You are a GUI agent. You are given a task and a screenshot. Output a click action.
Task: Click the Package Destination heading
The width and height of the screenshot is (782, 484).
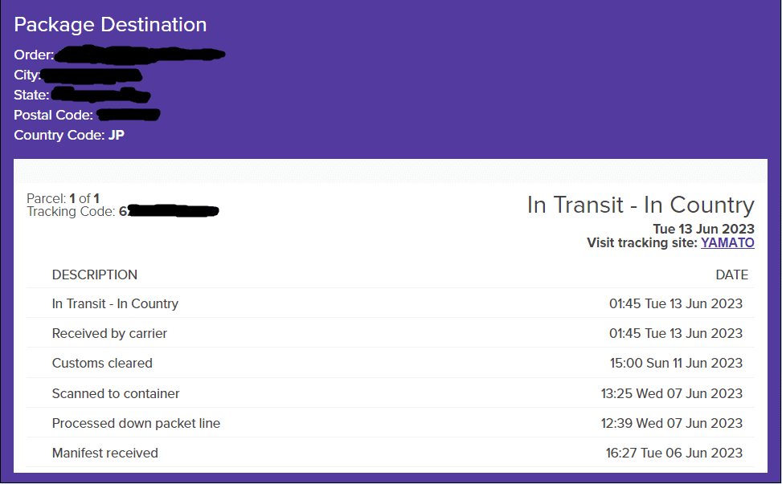click(110, 25)
